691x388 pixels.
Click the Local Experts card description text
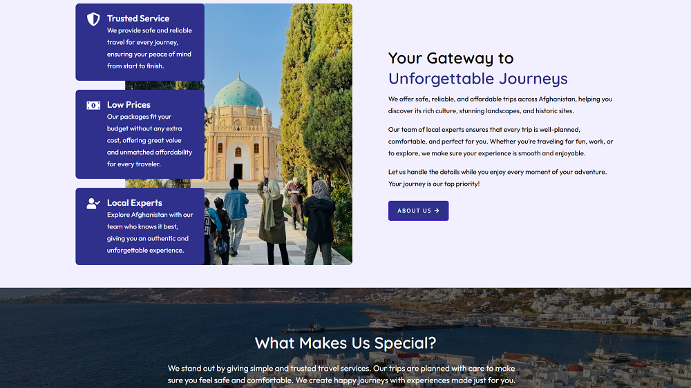150,233
